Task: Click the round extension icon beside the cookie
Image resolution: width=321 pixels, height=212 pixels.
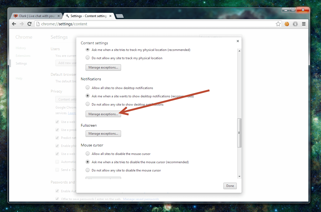Action: coord(295,24)
